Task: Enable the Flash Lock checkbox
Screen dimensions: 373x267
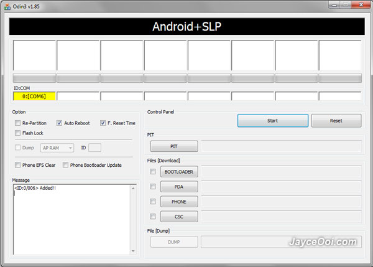Action: 17,133
